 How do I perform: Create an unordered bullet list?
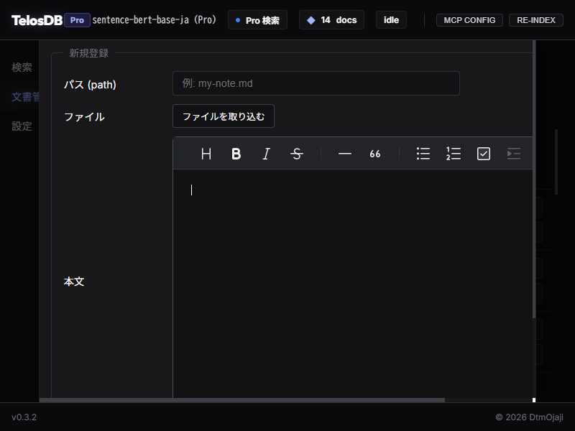[423, 154]
